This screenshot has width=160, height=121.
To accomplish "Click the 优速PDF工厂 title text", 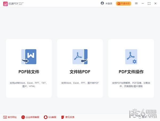I will pyautogui.click(x=16, y=4).
